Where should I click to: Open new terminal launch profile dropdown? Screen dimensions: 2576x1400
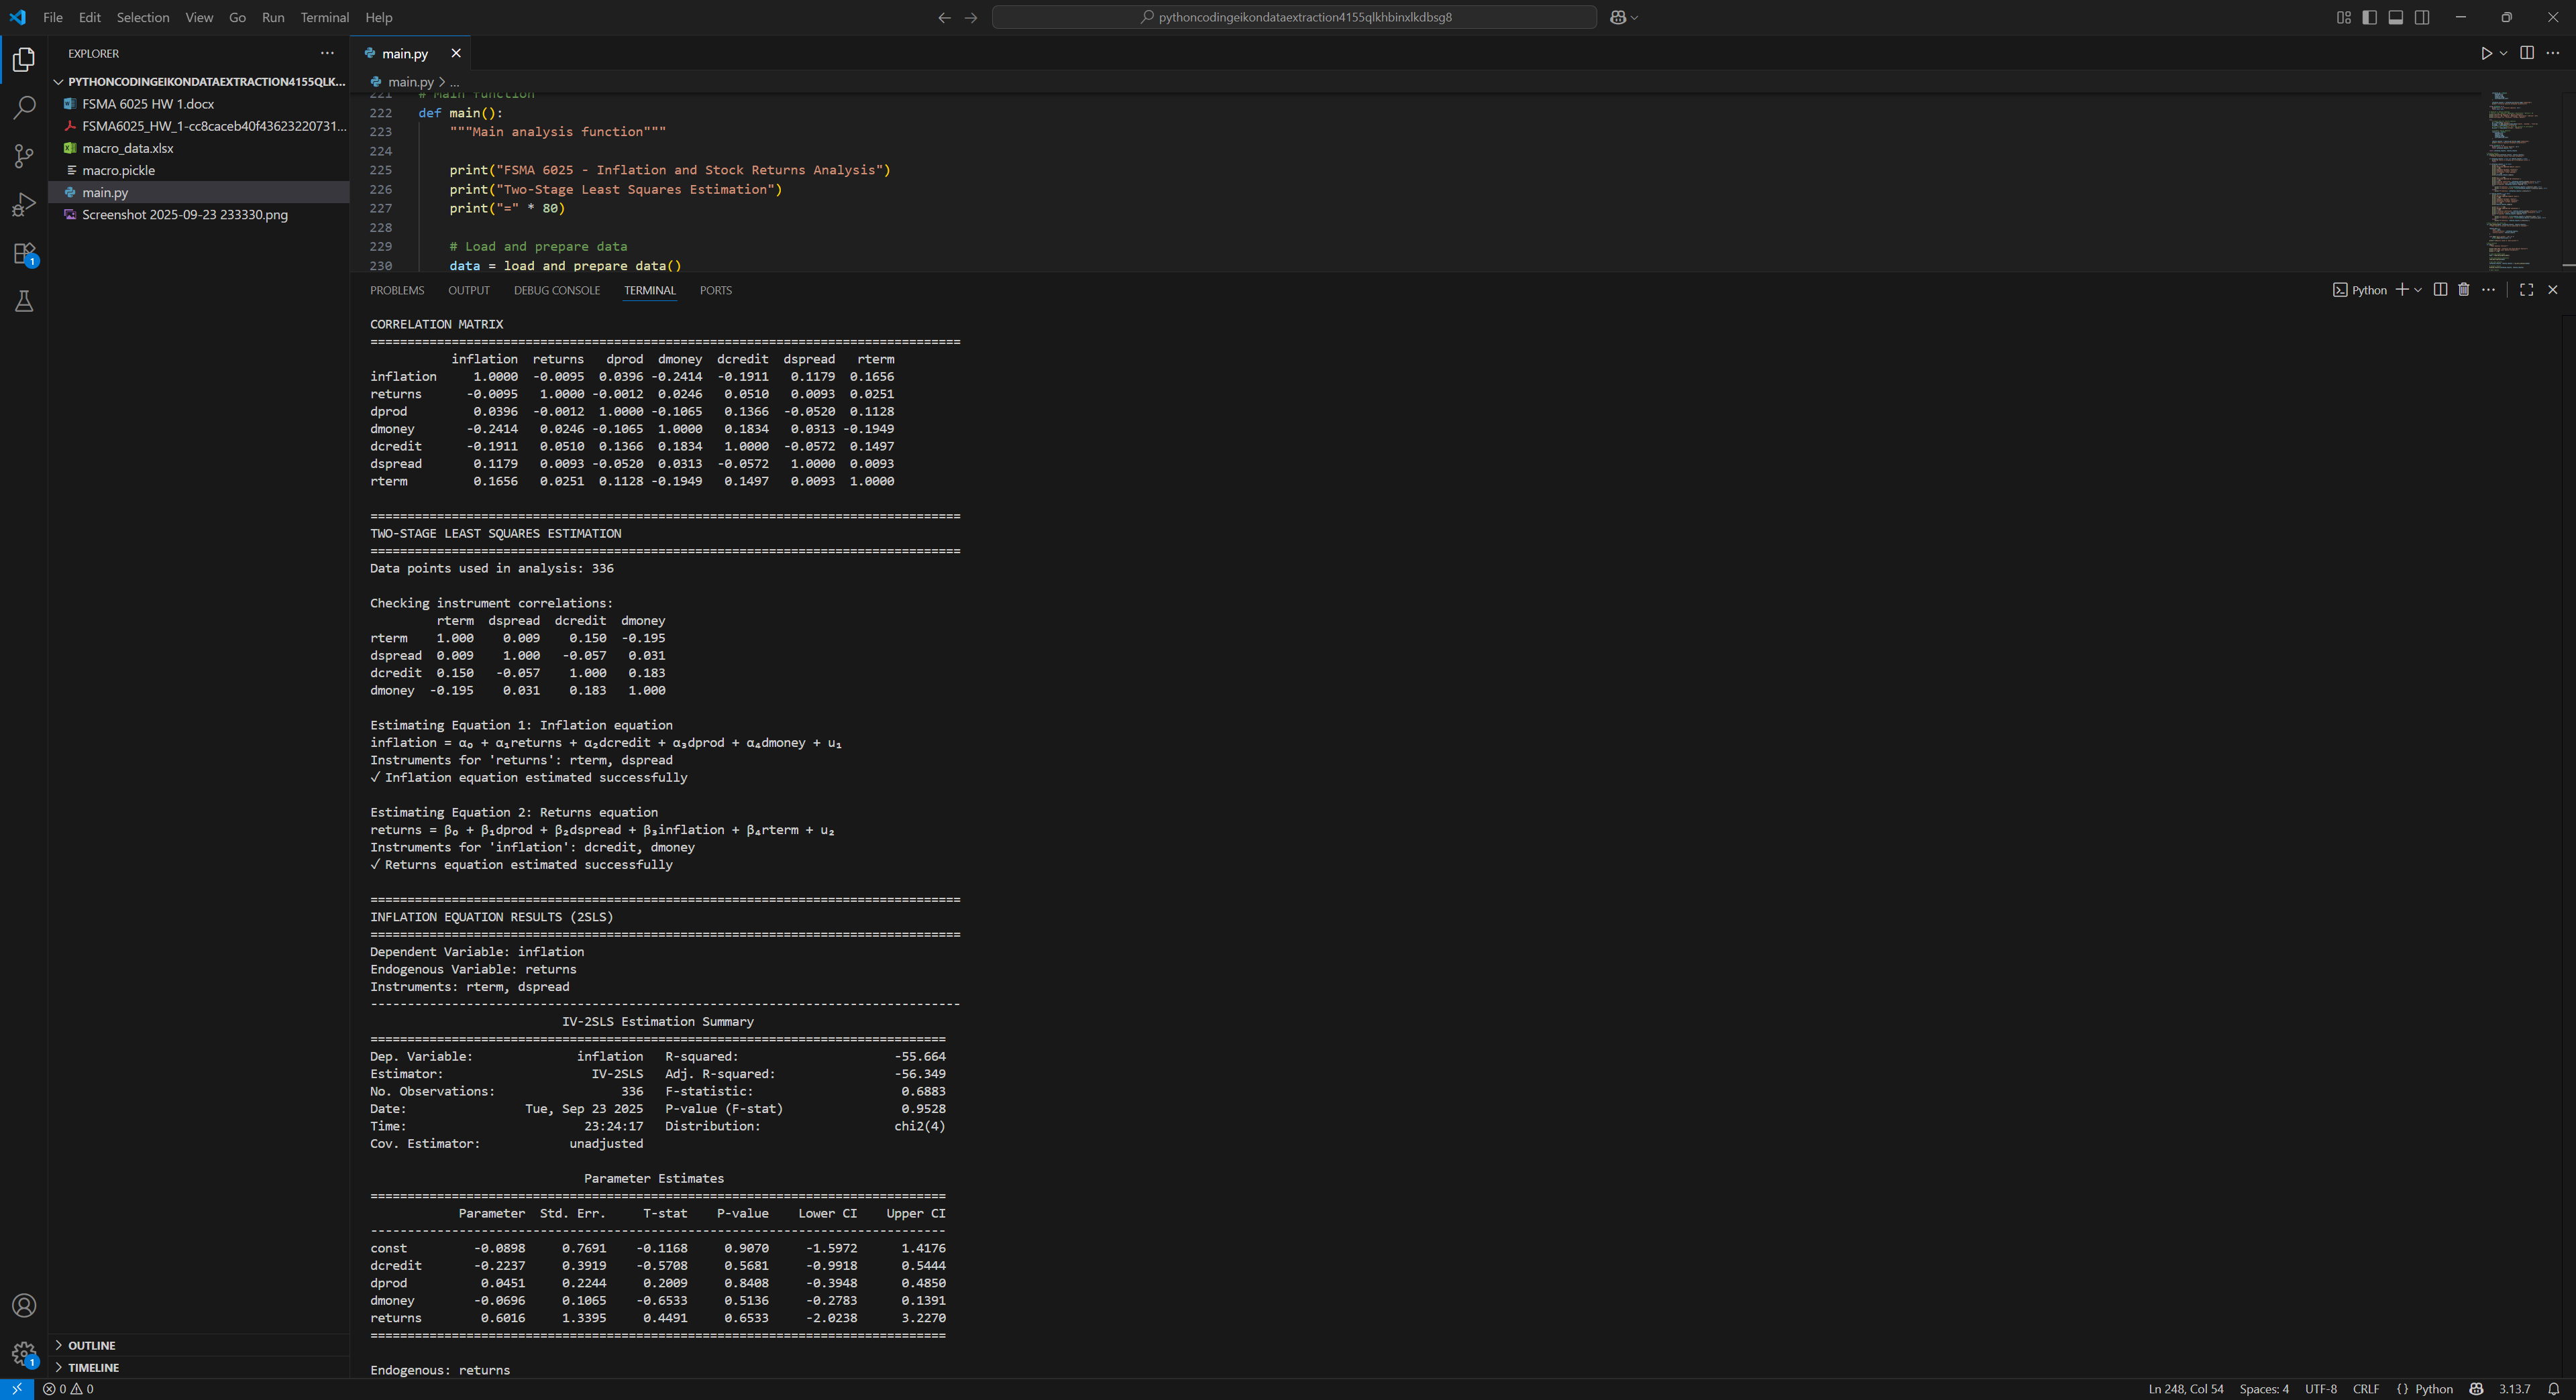coord(2418,290)
